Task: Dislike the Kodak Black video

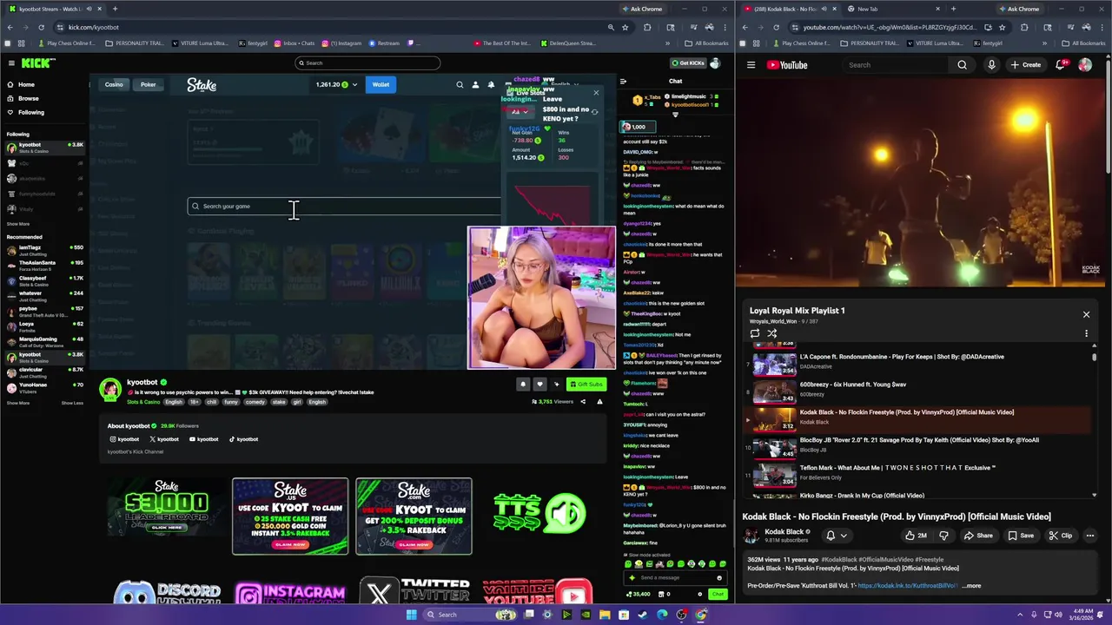Action: pos(943,536)
